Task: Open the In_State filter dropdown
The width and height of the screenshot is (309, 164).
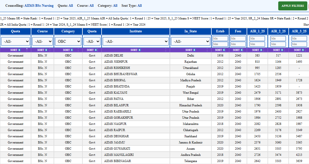Action: pyautogui.click(x=190, y=41)
